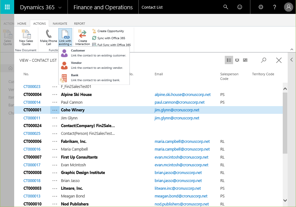The image size is (296, 207).
Task: Email meagan.bond@cronuscorp.net
Action: (181, 196)
